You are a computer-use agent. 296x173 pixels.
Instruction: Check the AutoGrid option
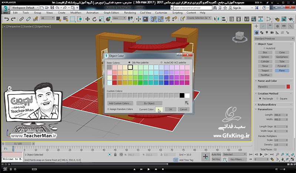pyautogui.click(x=264, y=48)
